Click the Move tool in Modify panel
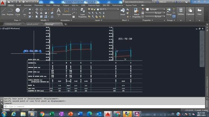Image resolution: width=209 pixels, height=117 pixels. point(37,9)
